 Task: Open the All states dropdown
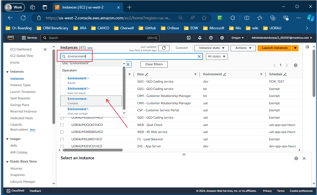(x=217, y=57)
